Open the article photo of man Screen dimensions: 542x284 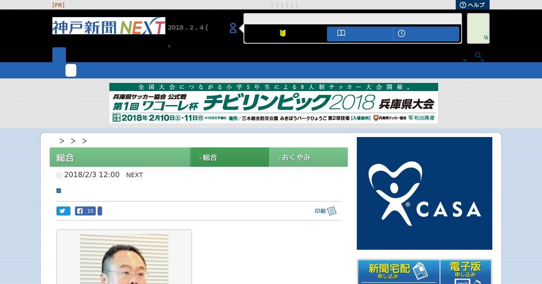124,259
